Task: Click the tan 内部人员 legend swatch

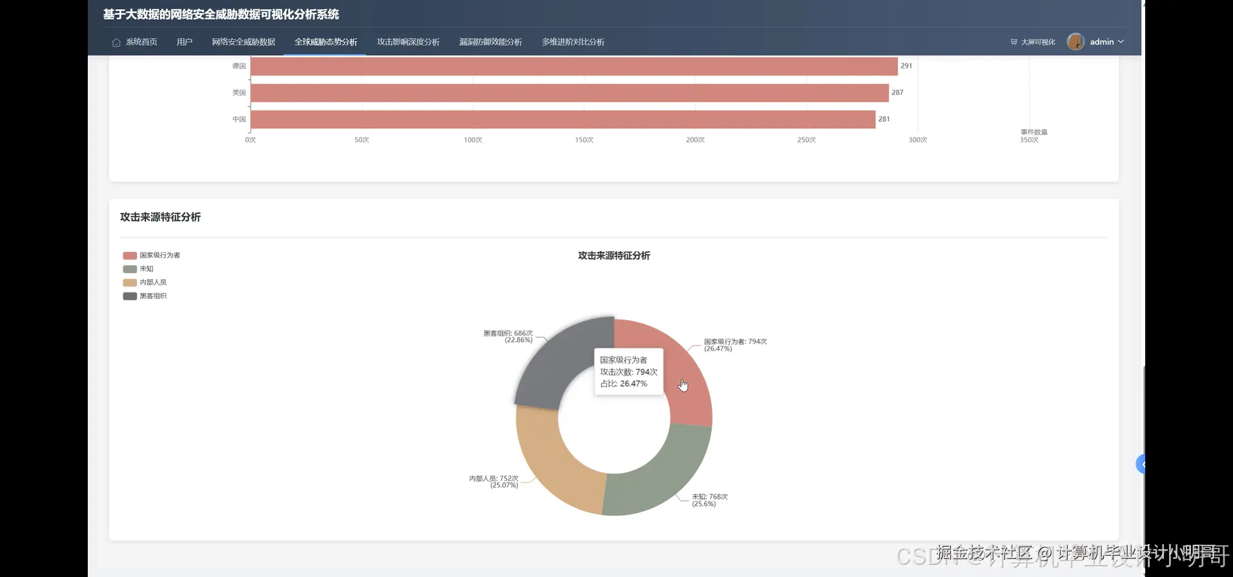Action: [x=130, y=283]
